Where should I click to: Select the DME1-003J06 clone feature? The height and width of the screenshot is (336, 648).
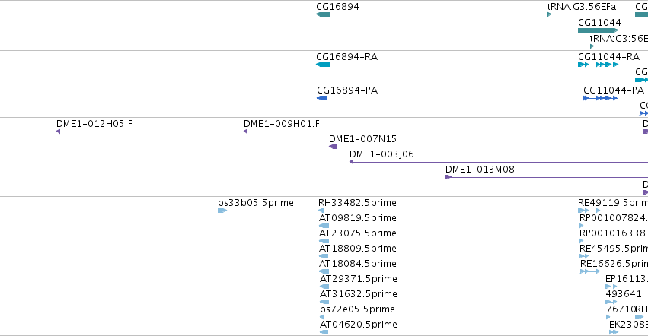tap(499, 162)
